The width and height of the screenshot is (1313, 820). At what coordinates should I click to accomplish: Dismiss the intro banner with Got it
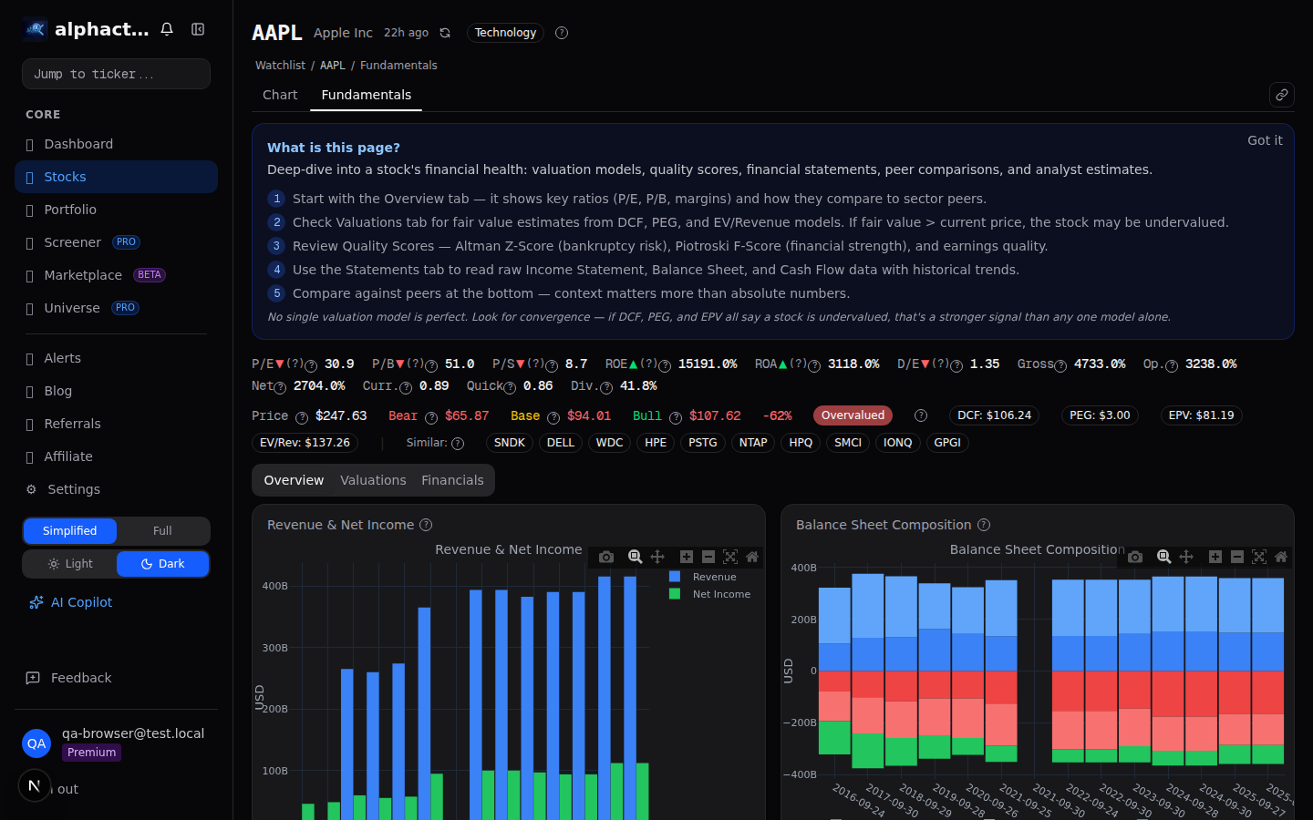pyautogui.click(x=1265, y=140)
